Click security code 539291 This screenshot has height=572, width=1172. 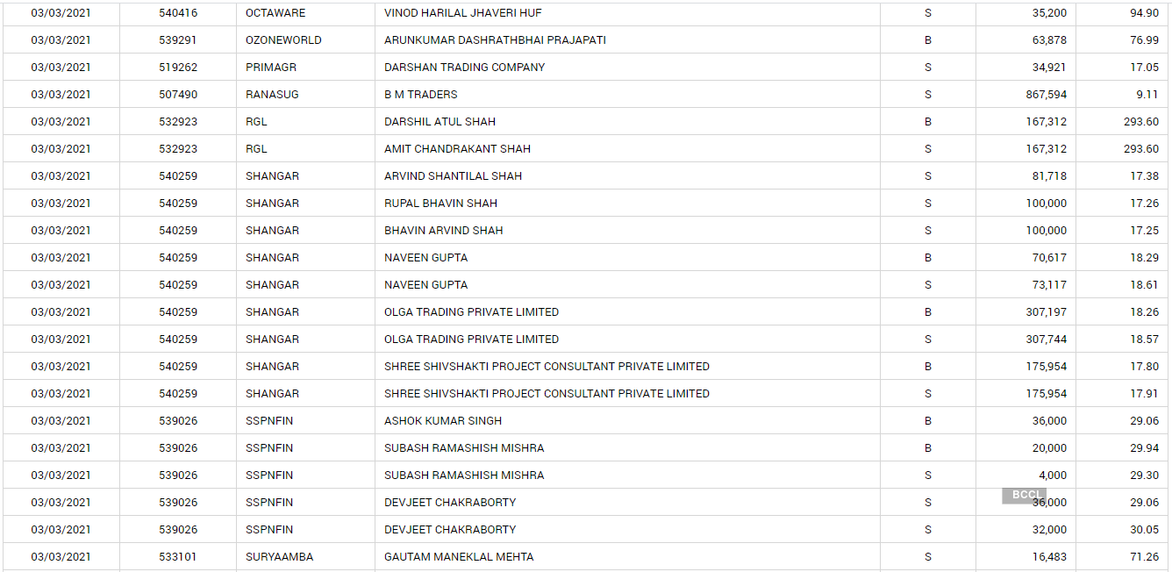[178, 40]
